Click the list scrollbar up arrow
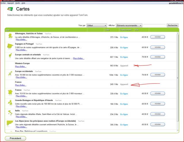The width and height of the screenshot is (184, 142). point(178,33)
